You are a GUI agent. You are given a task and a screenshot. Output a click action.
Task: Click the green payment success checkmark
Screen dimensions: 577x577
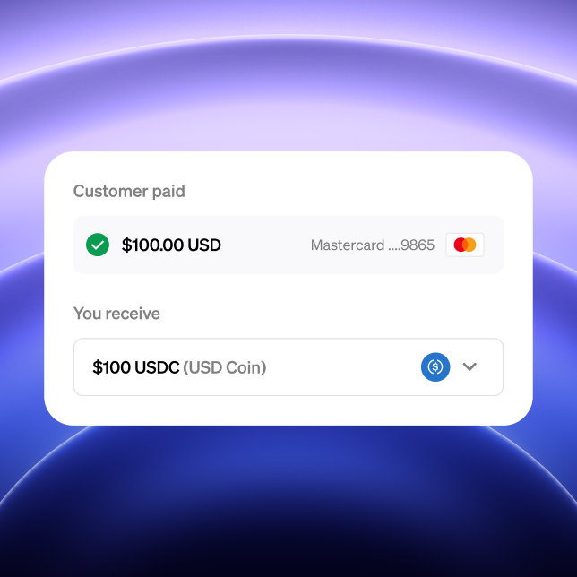pyautogui.click(x=98, y=245)
